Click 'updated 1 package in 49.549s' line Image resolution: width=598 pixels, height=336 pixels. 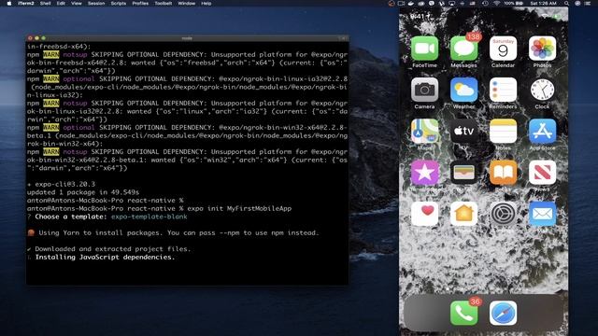[x=83, y=192]
